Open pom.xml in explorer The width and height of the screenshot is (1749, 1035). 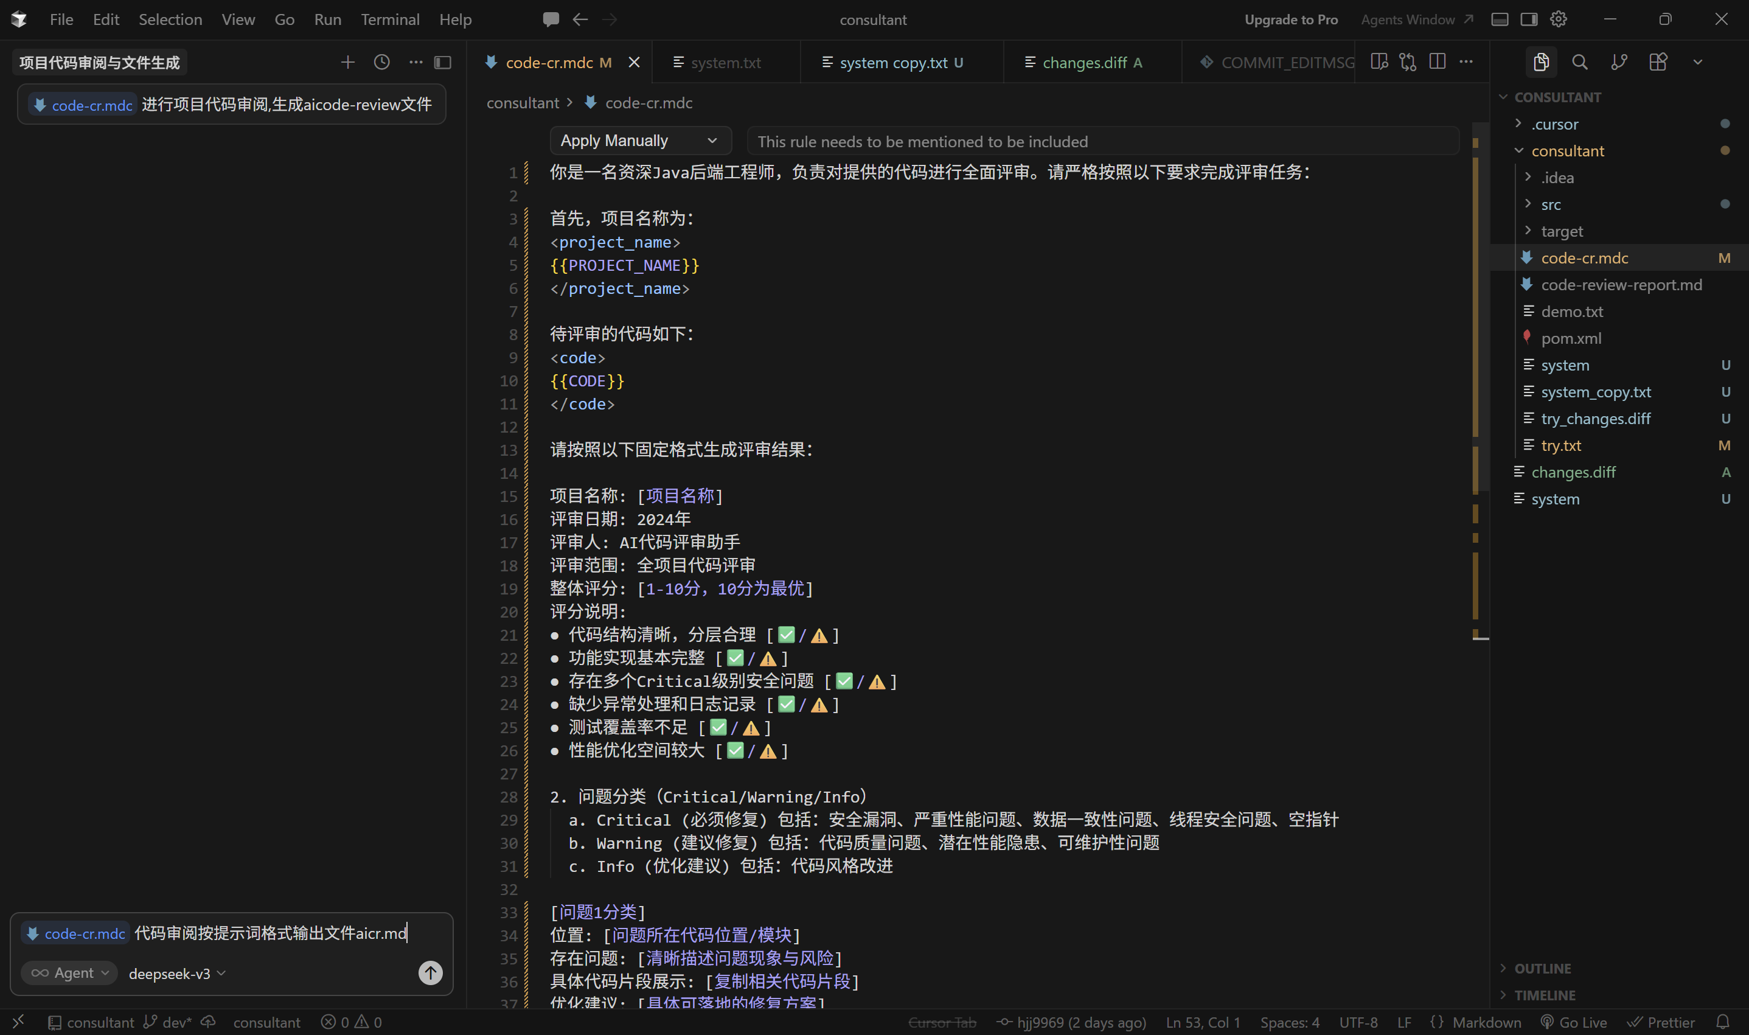point(1571,338)
